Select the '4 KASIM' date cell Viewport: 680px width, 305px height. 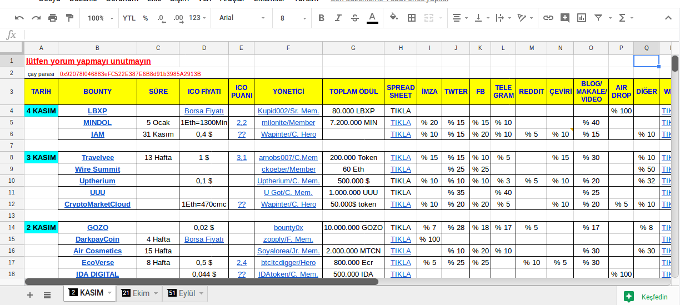[41, 111]
